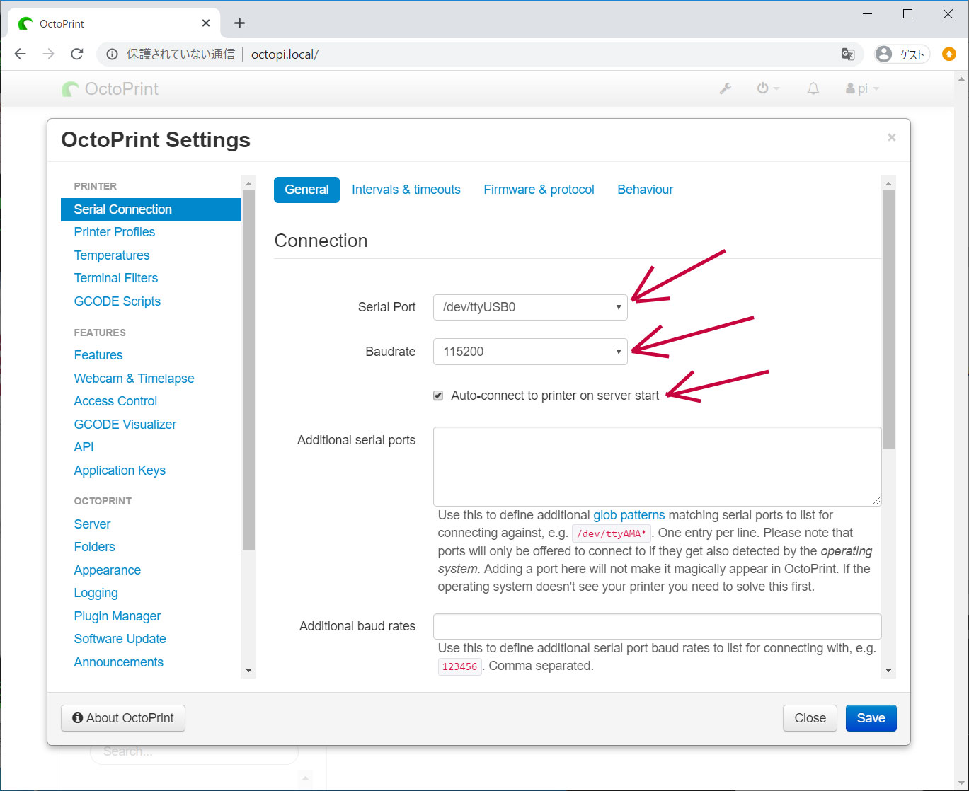Switch to Firmware & protocol tab
This screenshot has width=969, height=791.
tap(539, 190)
